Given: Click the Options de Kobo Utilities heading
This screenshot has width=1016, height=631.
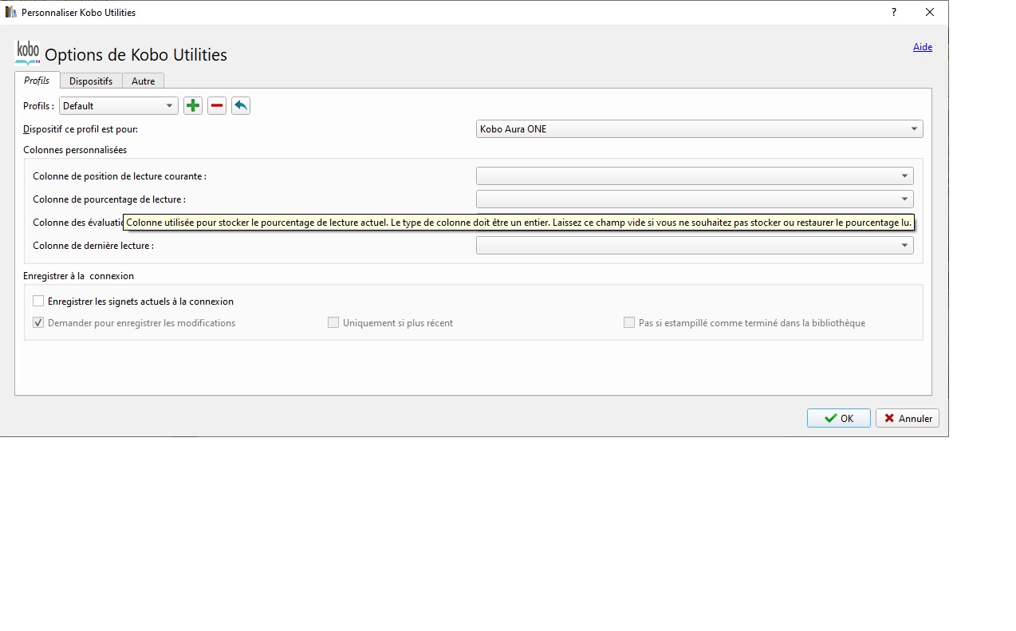Looking at the screenshot, I should point(136,55).
